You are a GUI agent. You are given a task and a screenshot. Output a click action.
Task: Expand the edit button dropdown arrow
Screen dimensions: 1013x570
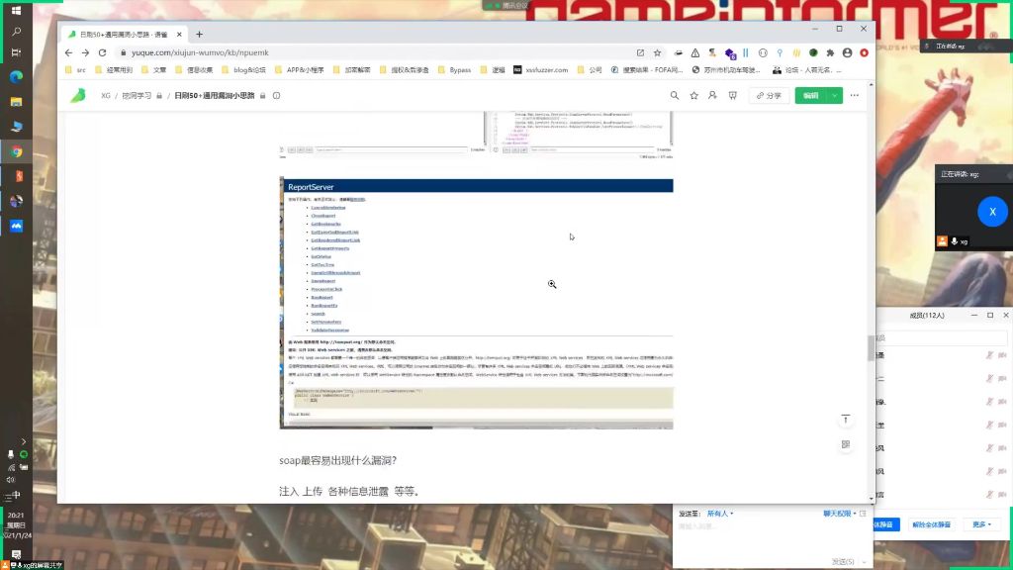(x=835, y=96)
